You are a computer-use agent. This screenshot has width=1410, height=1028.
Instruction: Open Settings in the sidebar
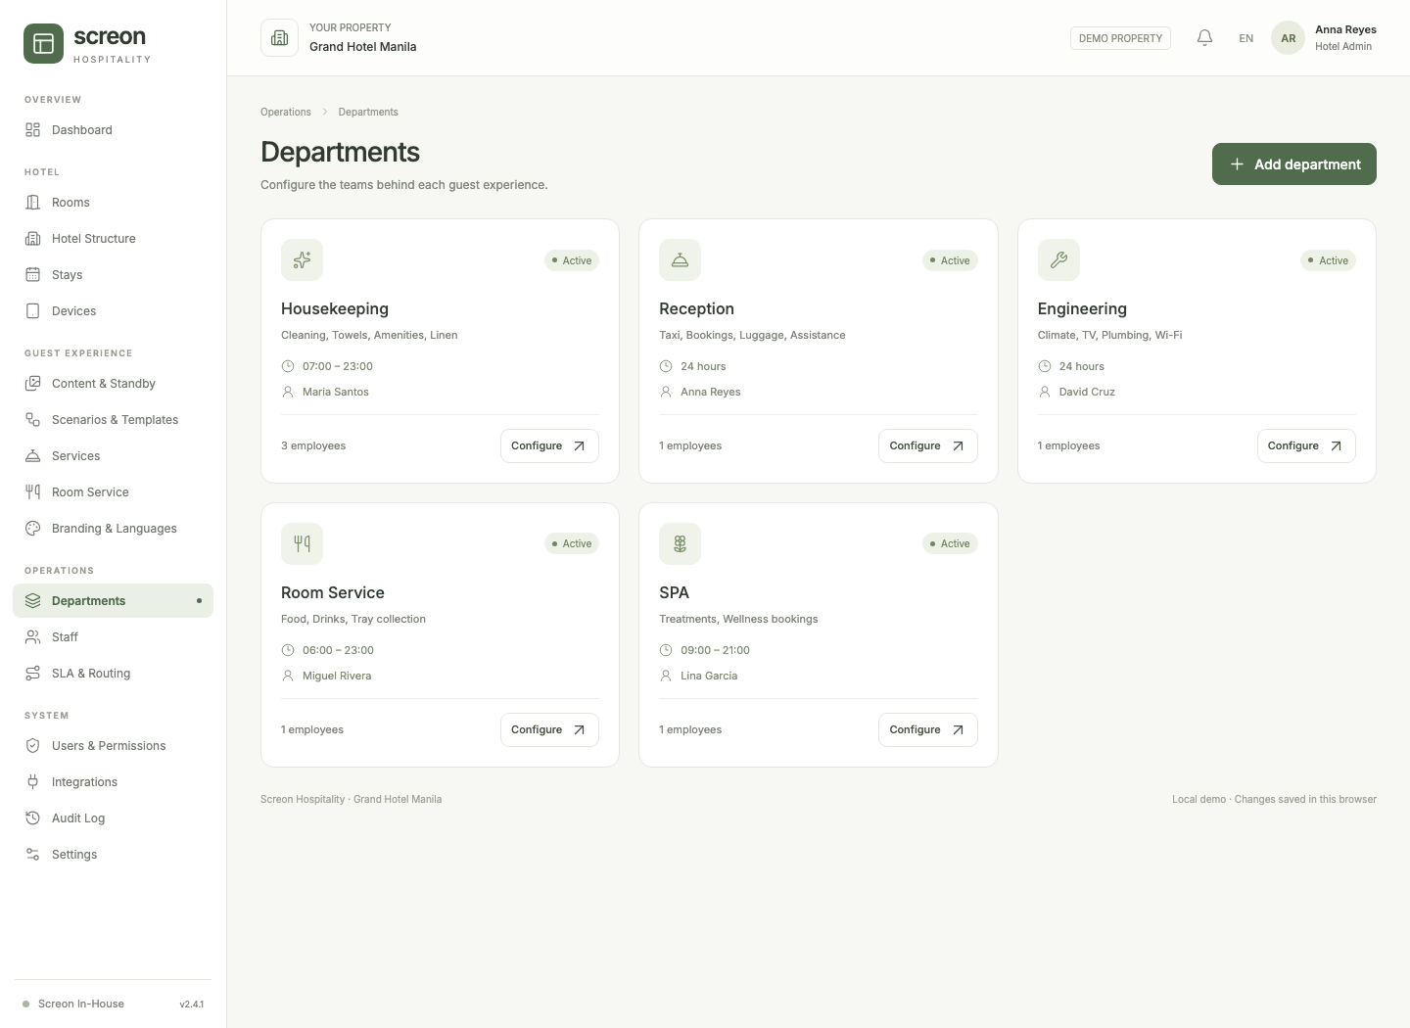tap(113, 855)
